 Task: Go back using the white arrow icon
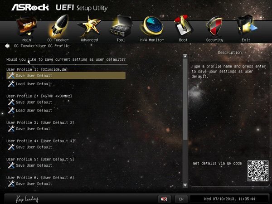(x=7, y=46)
